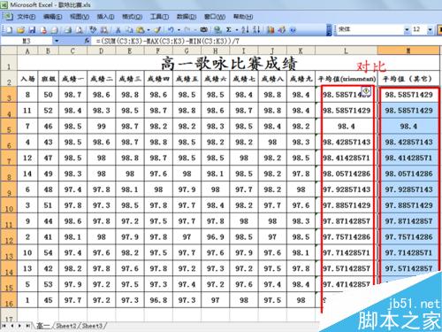Select cell L8 showing 98.05714286

(347, 174)
